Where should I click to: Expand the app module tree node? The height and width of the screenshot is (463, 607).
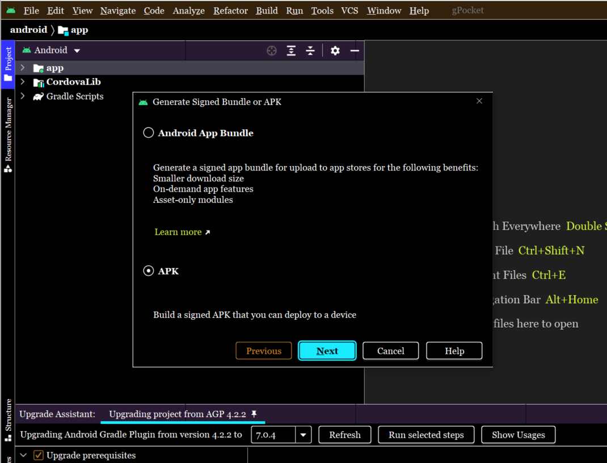tap(23, 67)
